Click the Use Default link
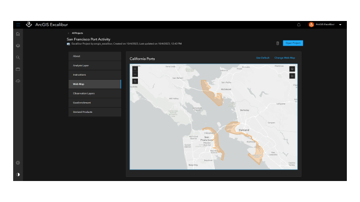The height and width of the screenshot is (202, 360). tap(263, 58)
